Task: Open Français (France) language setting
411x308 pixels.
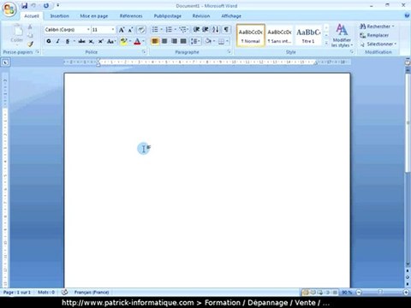Action: [92, 293]
